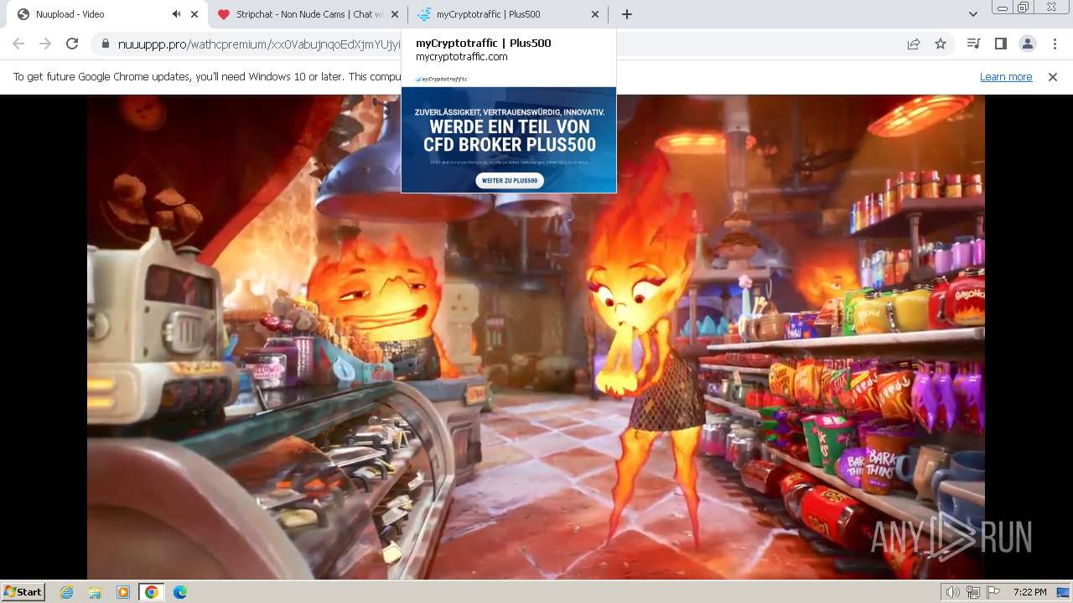This screenshot has width=1073, height=603.
Task: Open File Explorer from taskbar
Action: coord(95,592)
